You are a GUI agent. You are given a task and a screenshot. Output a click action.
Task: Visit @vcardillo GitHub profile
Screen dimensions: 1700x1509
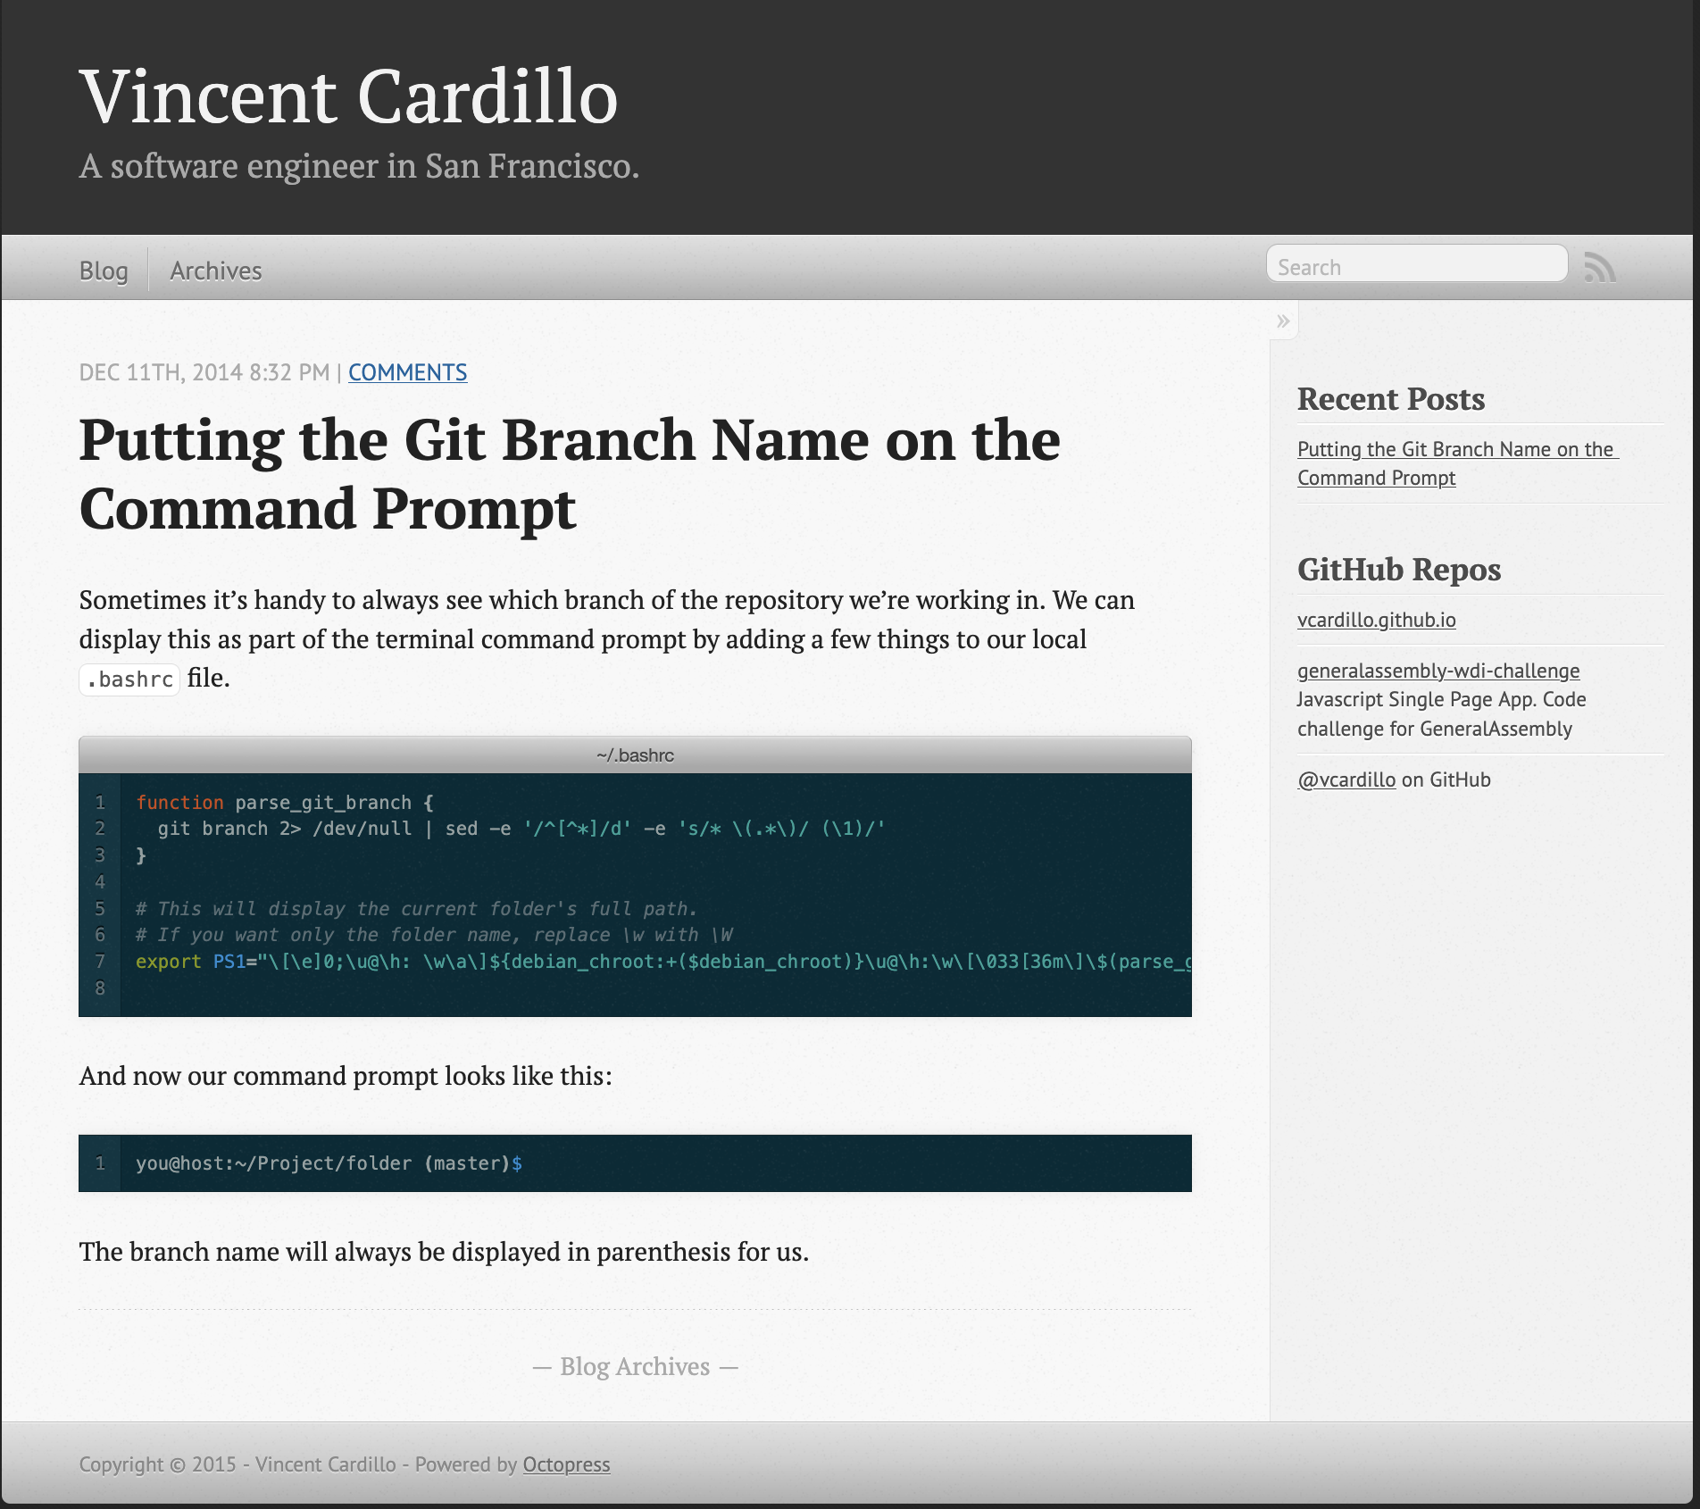(1346, 779)
